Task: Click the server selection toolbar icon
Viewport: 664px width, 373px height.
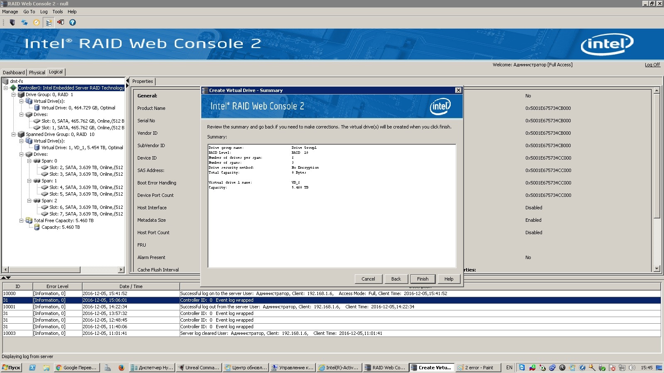Action: (x=12, y=22)
